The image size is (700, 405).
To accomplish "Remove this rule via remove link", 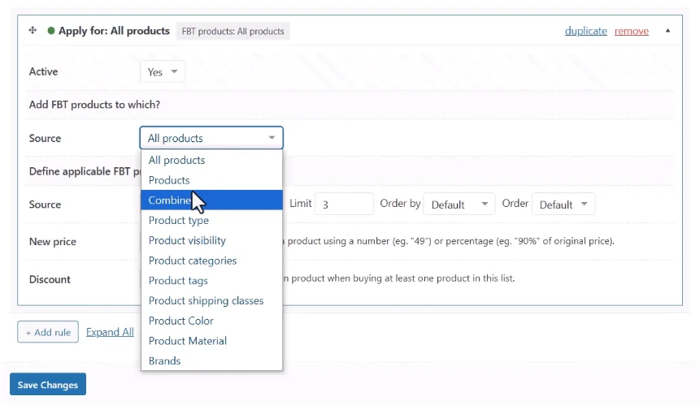I will (x=631, y=31).
